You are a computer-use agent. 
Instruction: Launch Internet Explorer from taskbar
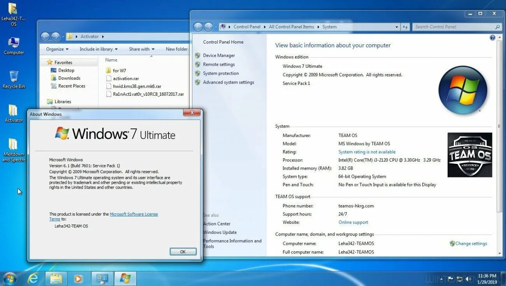(x=33, y=278)
